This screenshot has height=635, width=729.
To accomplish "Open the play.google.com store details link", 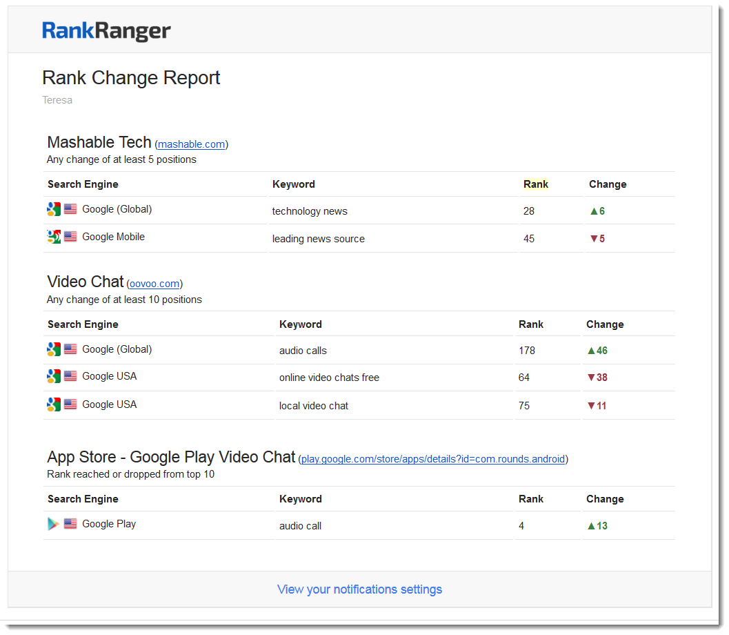I will pyautogui.click(x=433, y=459).
